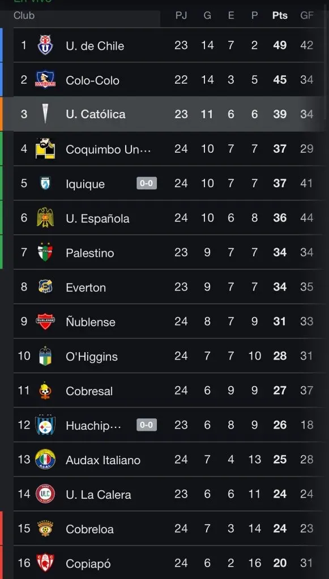Click the O'Higgins shield badge

[x=45, y=356]
